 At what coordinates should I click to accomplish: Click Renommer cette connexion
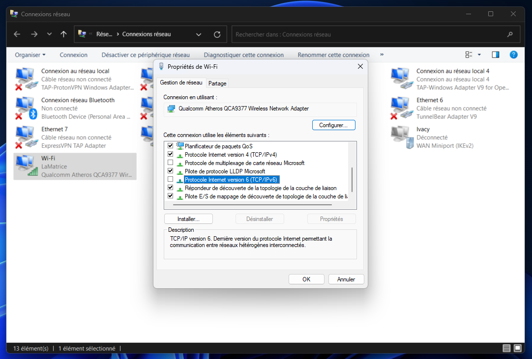point(333,55)
